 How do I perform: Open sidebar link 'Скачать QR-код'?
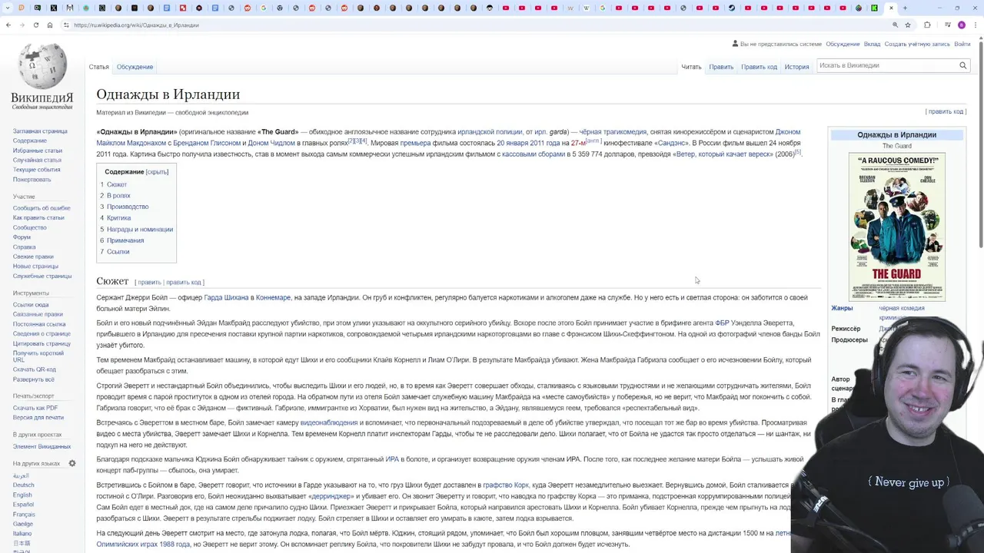pyautogui.click(x=35, y=369)
